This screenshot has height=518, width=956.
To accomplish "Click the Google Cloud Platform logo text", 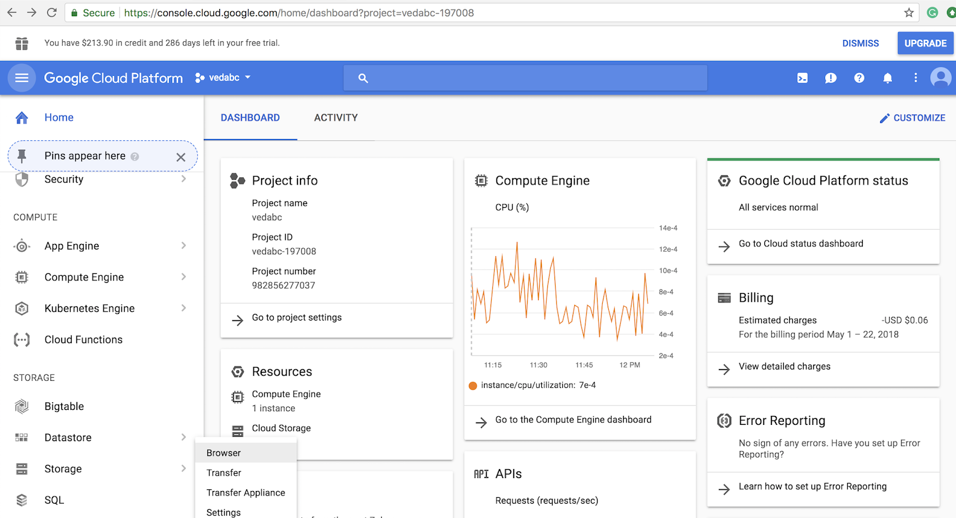I will tap(114, 78).
